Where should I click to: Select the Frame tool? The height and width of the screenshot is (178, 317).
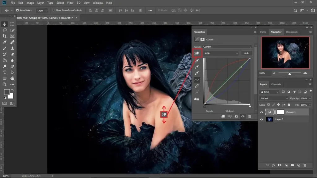(12, 36)
